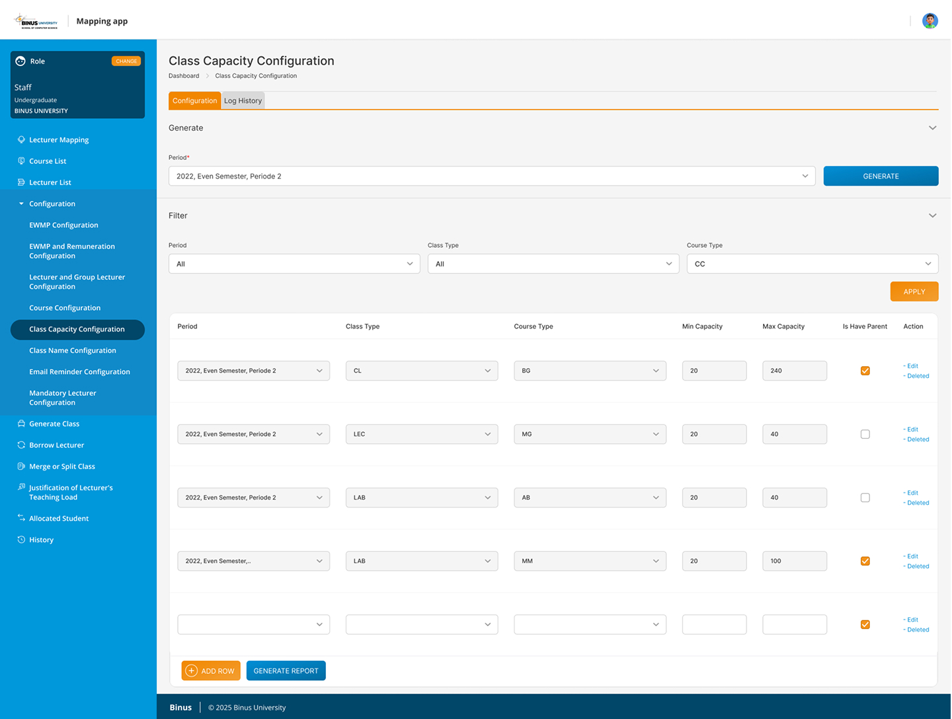The image size is (952, 719).
Task: Open the user profile avatar
Action: coord(930,20)
